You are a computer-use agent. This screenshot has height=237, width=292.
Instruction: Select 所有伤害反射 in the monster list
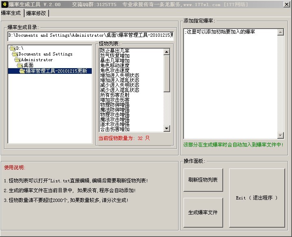pos(115,95)
